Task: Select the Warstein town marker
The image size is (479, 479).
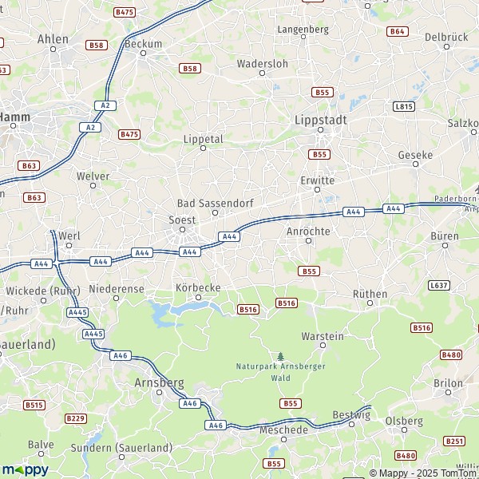Action: coord(323,346)
